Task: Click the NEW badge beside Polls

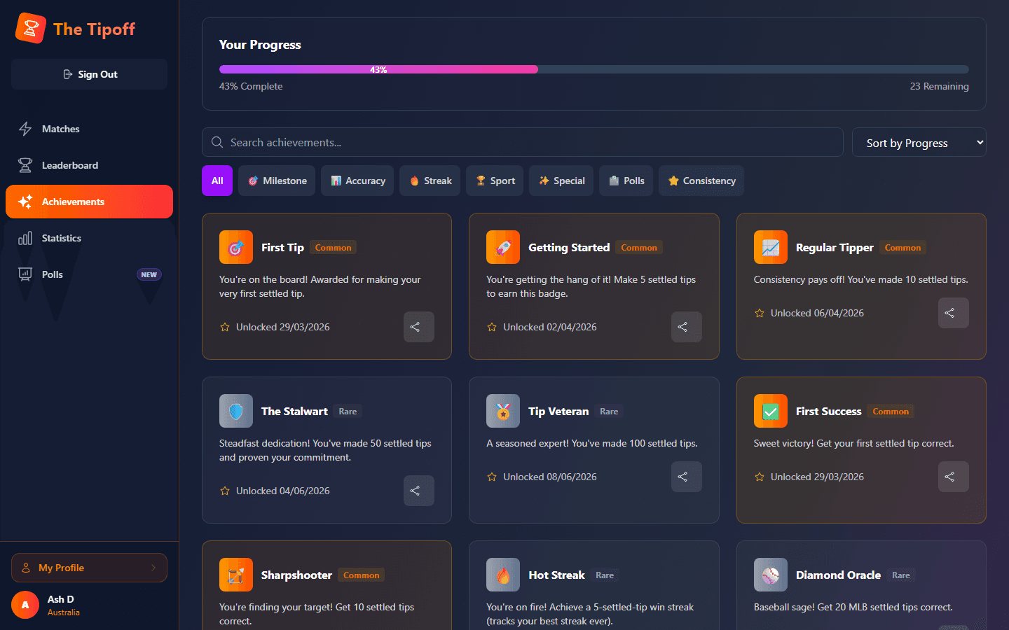Action: (149, 274)
